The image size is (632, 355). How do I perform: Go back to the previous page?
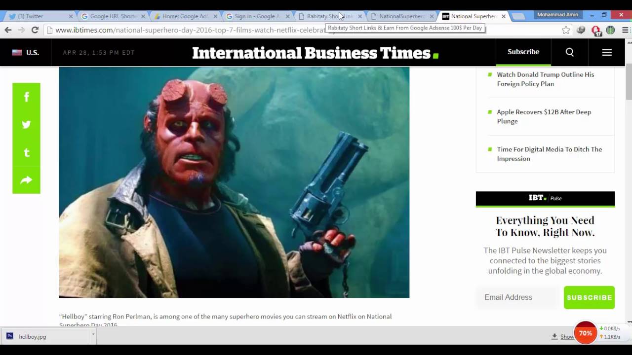pyautogui.click(x=8, y=30)
